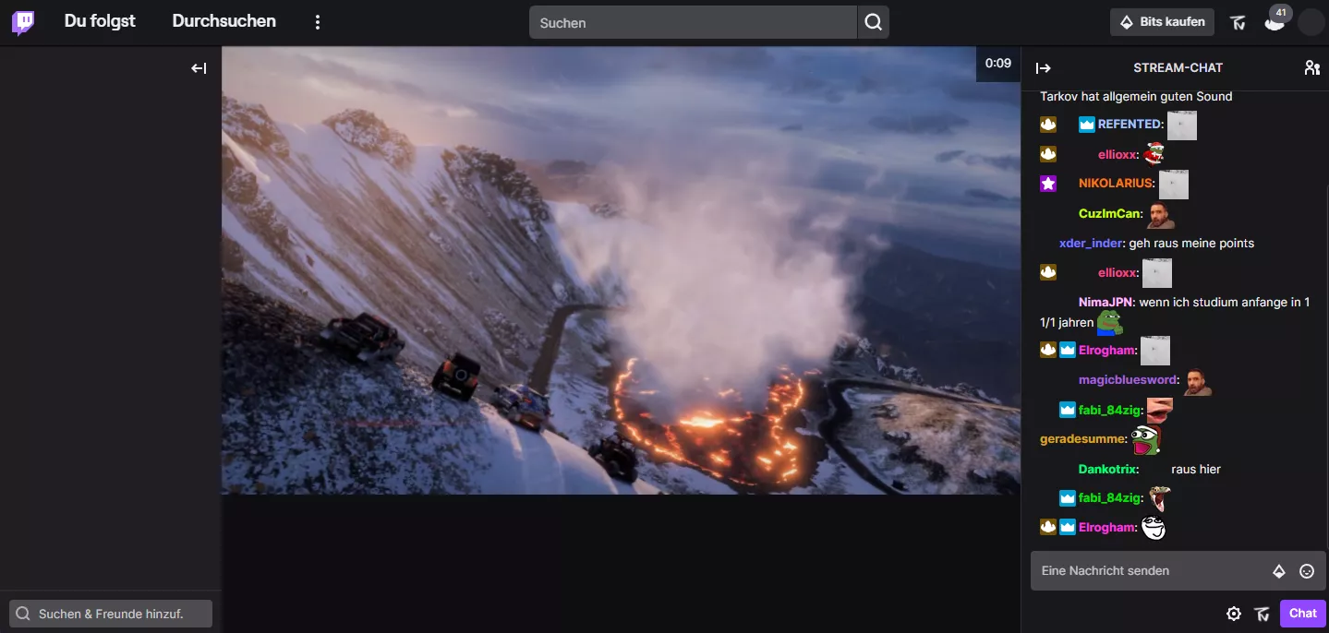Open the Twitch home logo
The width and height of the screenshot is (1329, 633).
point(23,22)
